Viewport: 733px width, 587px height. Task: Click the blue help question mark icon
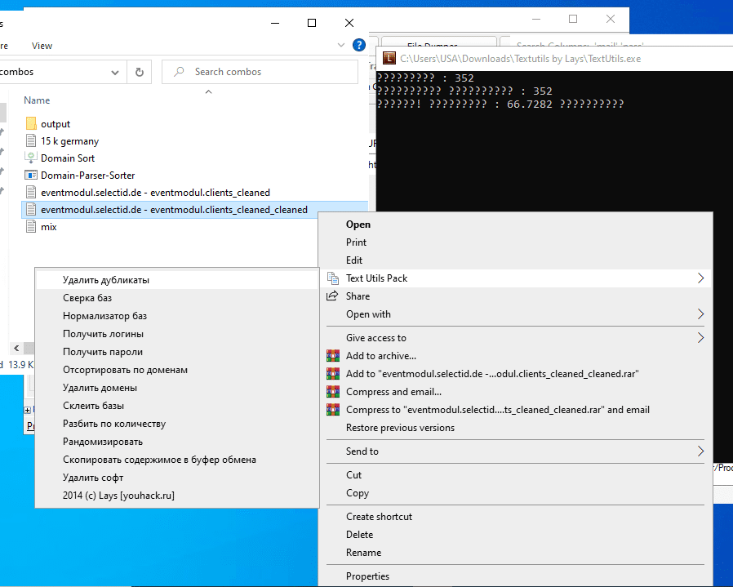pos(358,46)
